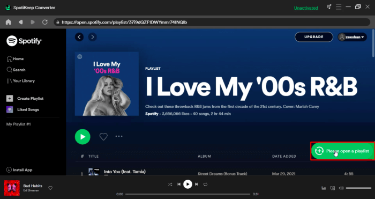Image resolution: width=375 pixels, height=199 pixels.
Task: Click the Bad Habits album art thumbnail
Action: tap(12, 188)
